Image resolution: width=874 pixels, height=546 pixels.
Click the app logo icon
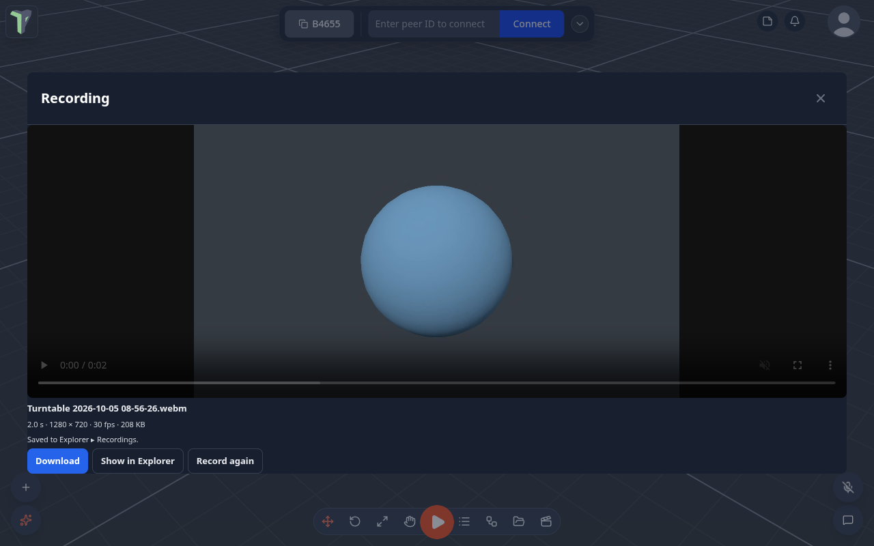pyautogui.click(x=22, y=22)
